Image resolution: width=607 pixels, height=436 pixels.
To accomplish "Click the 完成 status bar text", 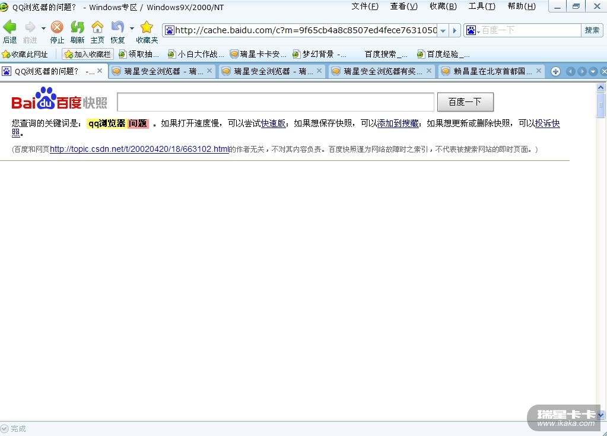I will tap(18, 429).
